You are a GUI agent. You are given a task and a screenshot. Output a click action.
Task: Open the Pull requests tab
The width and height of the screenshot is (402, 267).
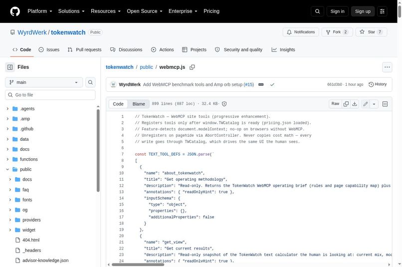(x=85, y=50)
